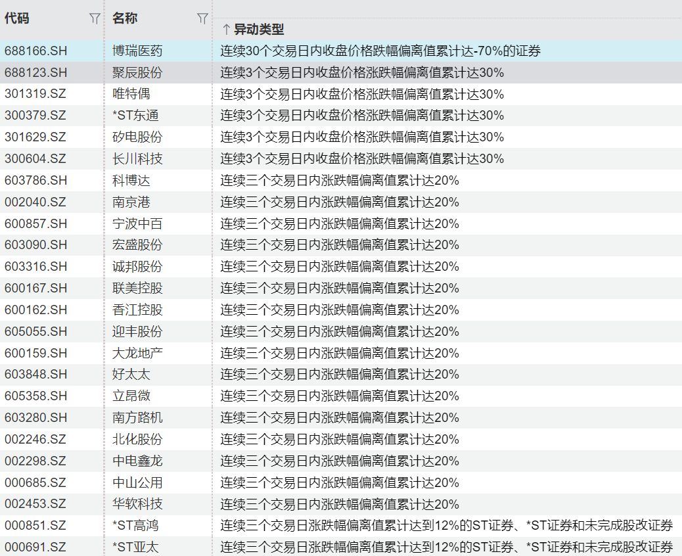Image resolution: width=682 pixels, height=556 pixels.
Task: Select stock name 中电鑫龙
Action: click(137, 461)
